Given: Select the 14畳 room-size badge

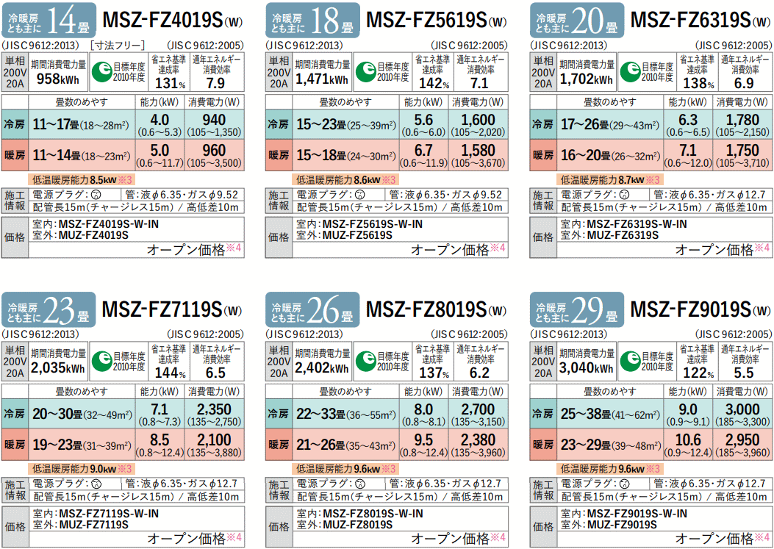Looking at the screenshot, I should pos(49,21).
